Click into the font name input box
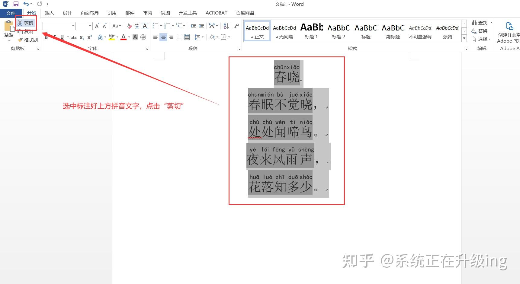 (57, 26)
